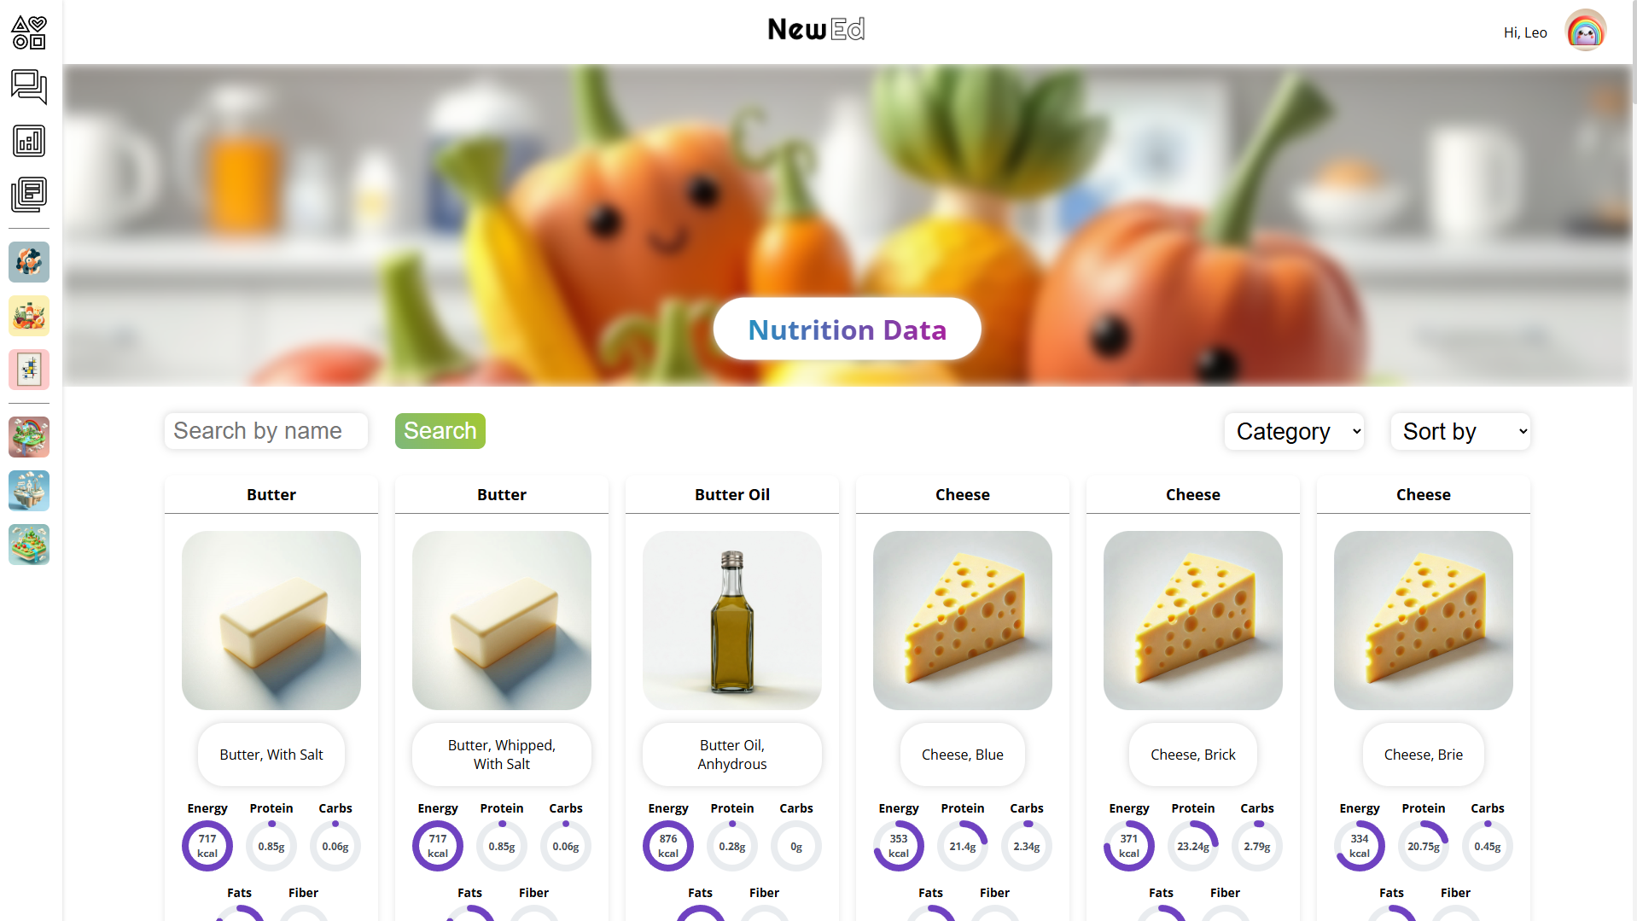Click the abstract collage sidebar icon

click(x=28, y=262)
